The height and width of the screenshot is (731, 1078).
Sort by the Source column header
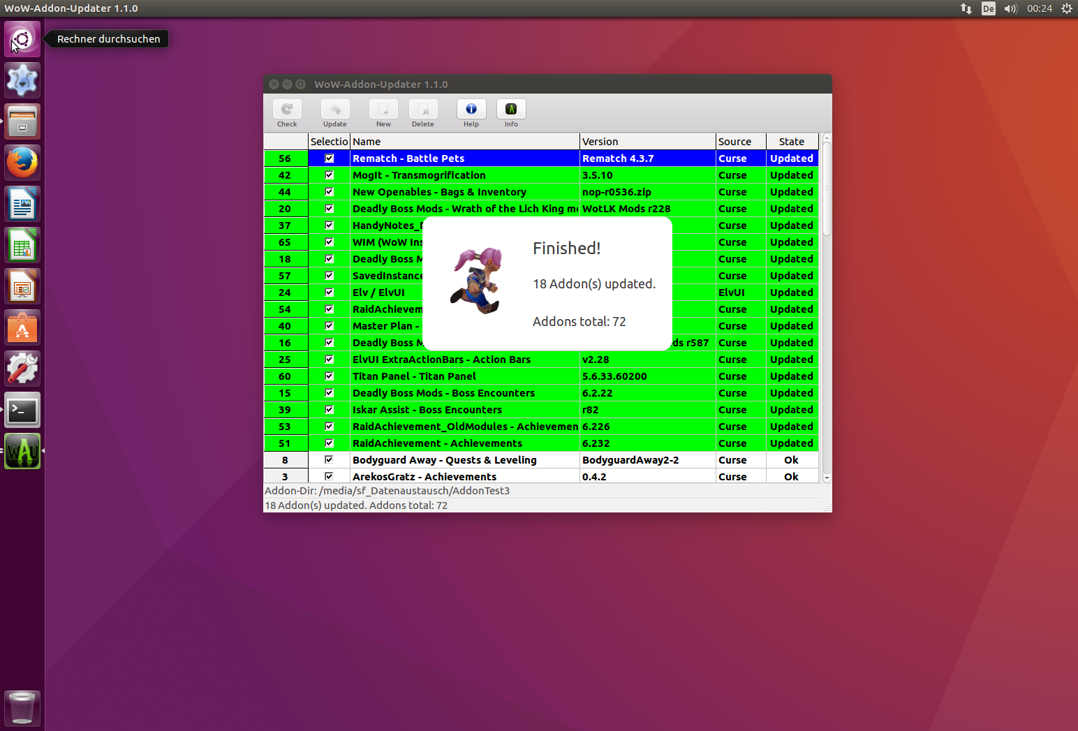pos(741,141)
